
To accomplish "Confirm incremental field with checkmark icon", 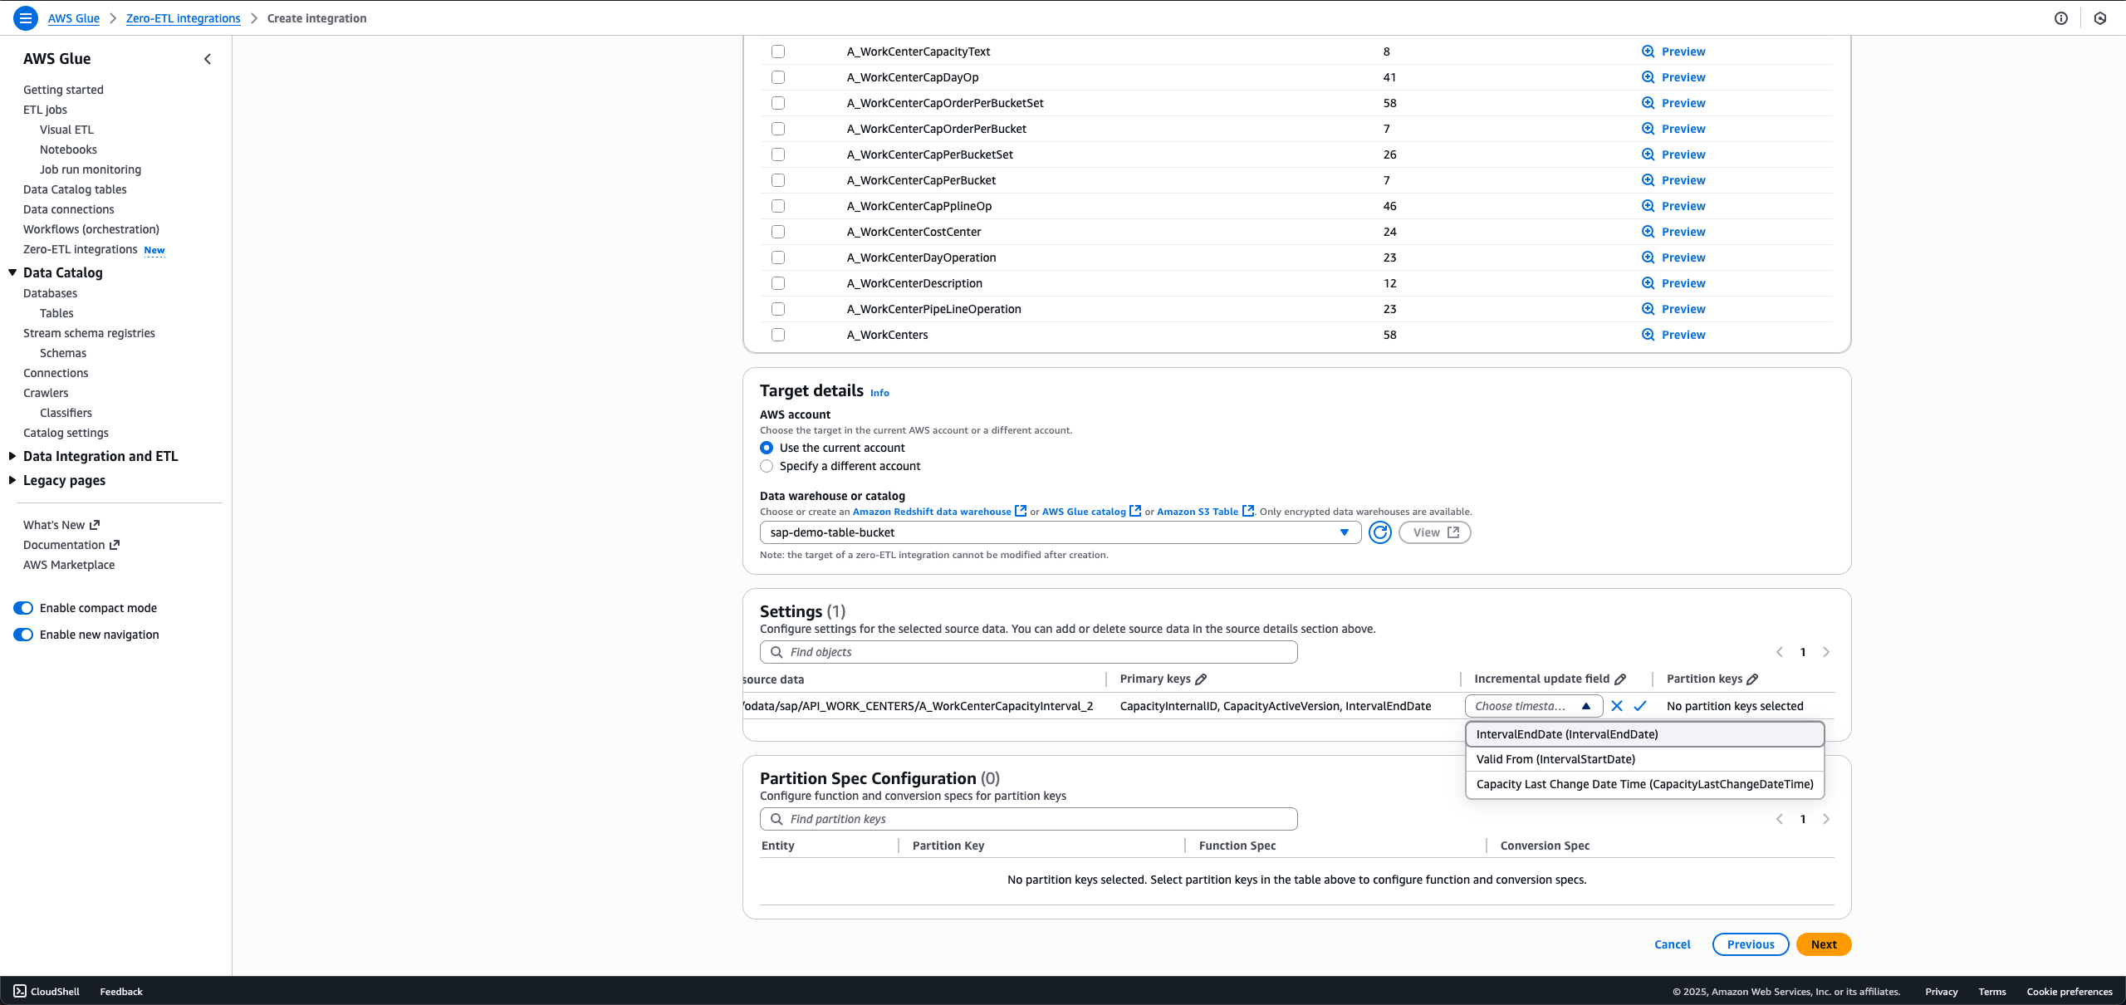I will (x=1640, y=706).
